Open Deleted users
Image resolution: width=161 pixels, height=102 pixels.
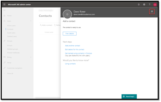pyautogui.click(x=12, y=36)
